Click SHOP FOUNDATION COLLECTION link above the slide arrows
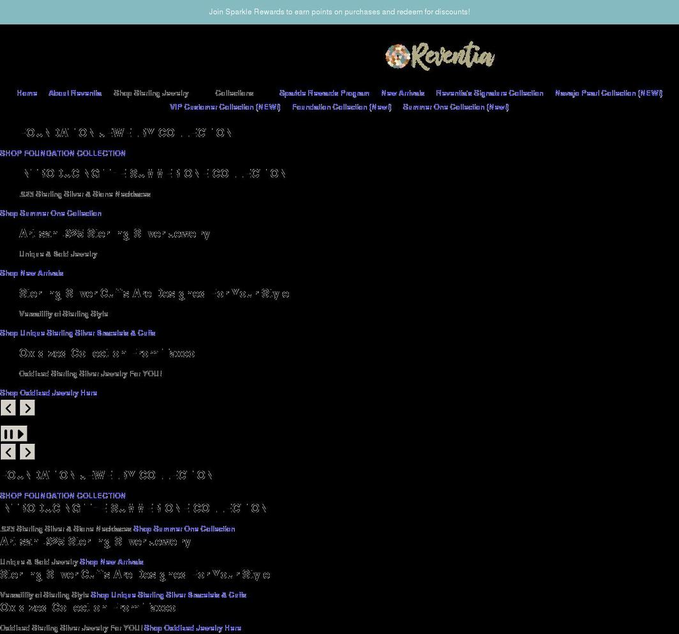Screen dimensions: 679x634 point(63,153)
